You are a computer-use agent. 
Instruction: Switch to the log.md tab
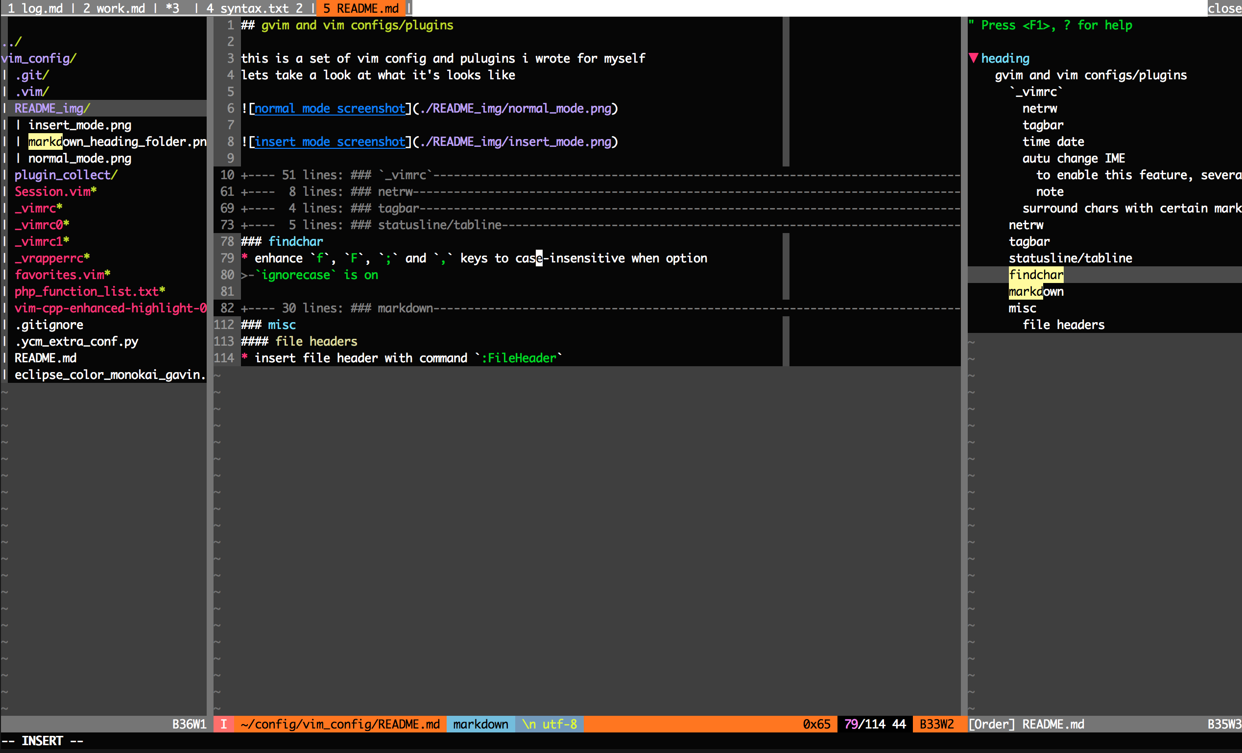(35, 8)
